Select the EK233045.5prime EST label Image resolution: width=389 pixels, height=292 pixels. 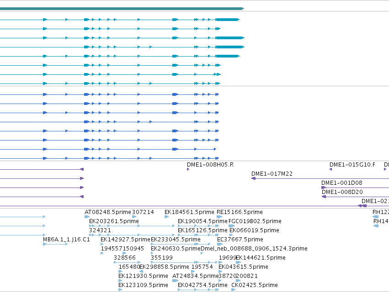[176, 240]
